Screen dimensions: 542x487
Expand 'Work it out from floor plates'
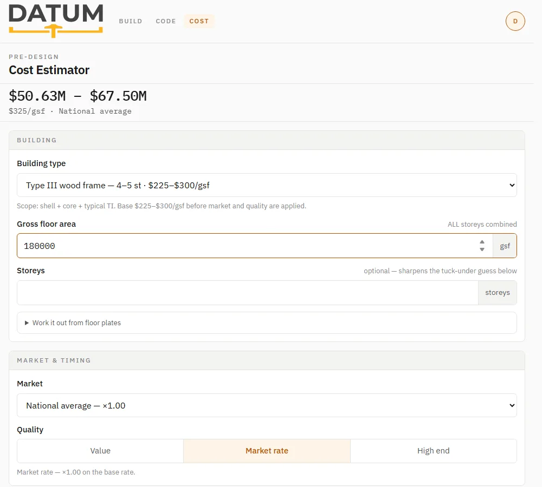click(x=267, y=323)
